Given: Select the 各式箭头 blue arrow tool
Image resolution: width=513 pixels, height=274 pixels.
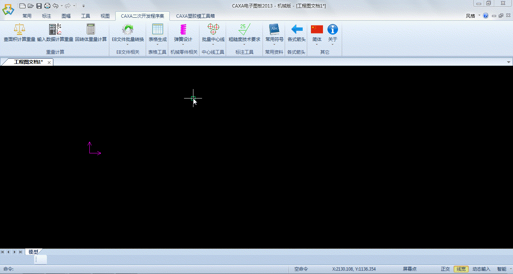Looking at the screenshot, I should point(296,29).
